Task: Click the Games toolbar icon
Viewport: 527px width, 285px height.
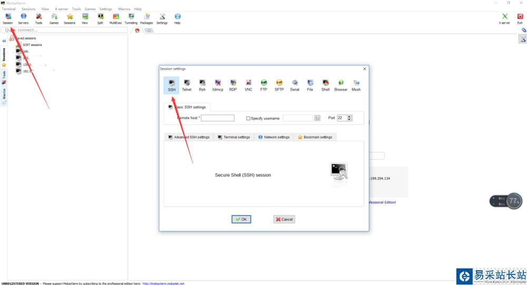Action: point(54,19)
